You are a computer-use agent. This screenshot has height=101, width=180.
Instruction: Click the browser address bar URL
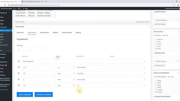pos(35,5)
